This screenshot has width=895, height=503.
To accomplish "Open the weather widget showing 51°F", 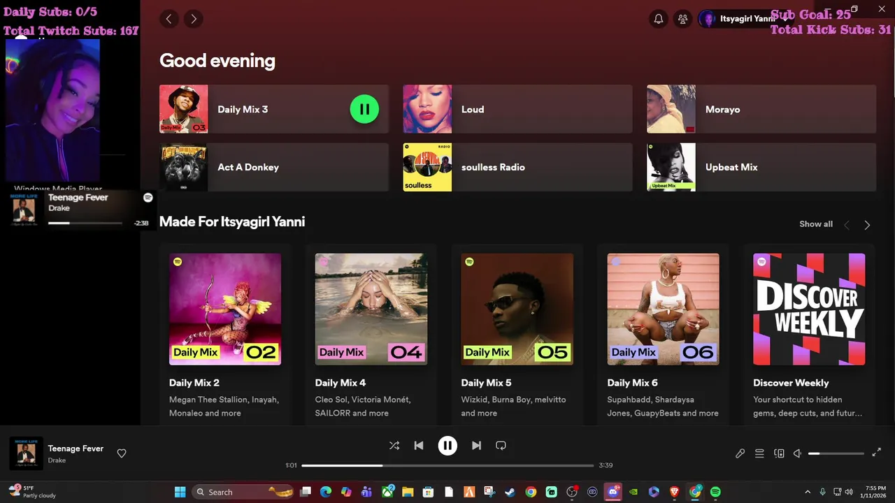I will [x=32, y=492].
